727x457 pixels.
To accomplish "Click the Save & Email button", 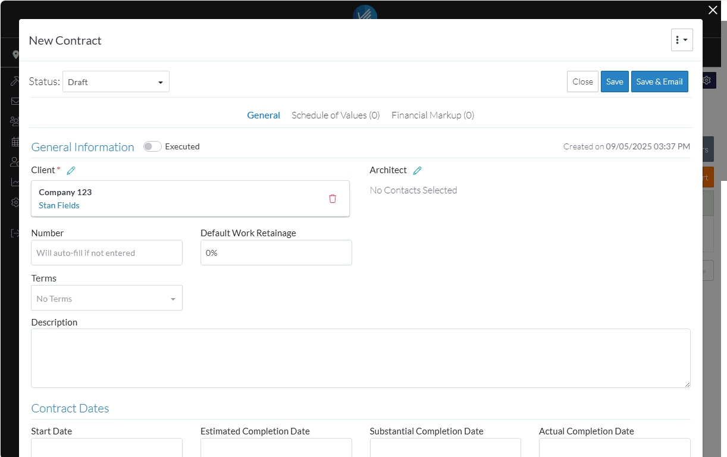I will 659,82.
